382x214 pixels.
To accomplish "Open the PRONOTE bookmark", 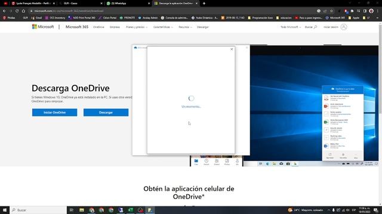I will pos(127,18).
